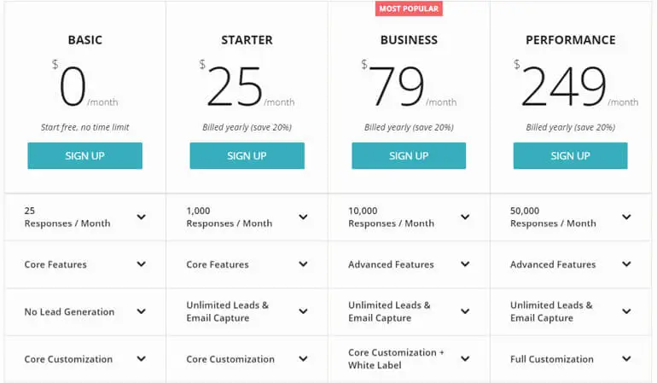Image resolution: width=657 pixels, height=383 pixels.
Task: Click the Most Popular badge
Action: tap(409, 9)
